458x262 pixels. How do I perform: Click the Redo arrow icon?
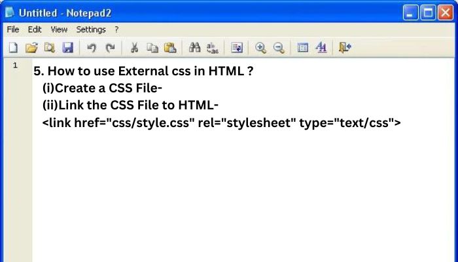(x=110, y=48)
